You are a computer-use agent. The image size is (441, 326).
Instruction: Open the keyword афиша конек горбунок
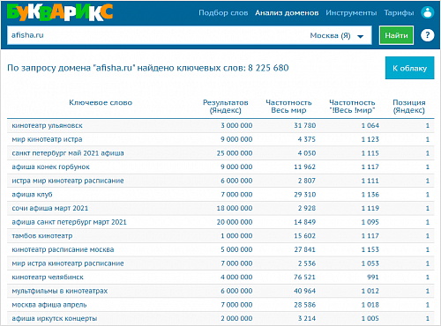[x=50, y=167]
